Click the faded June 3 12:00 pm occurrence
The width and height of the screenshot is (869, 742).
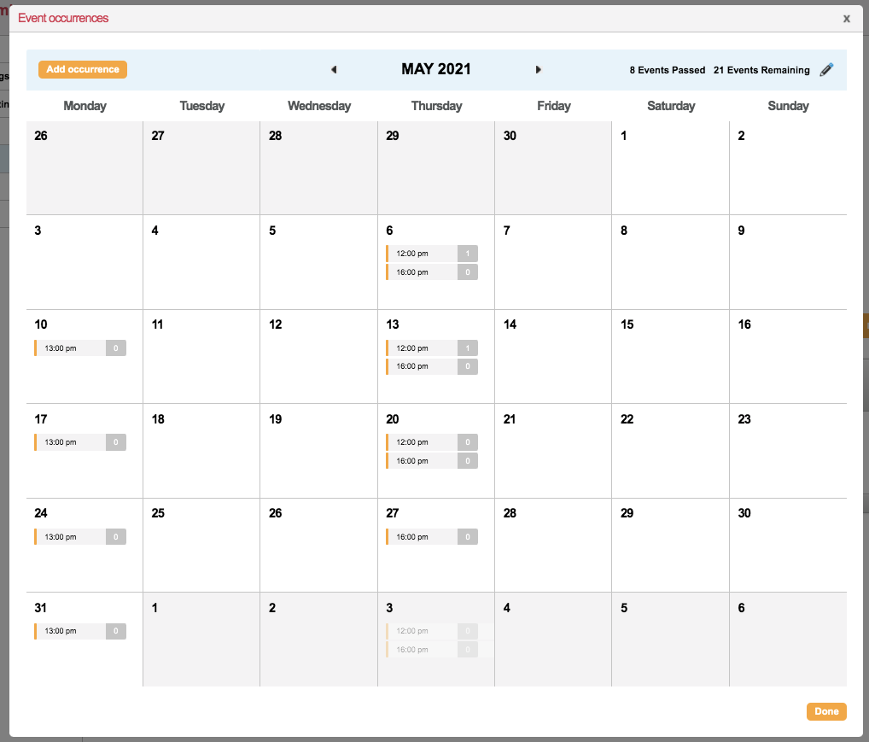[x=422, y=631]
